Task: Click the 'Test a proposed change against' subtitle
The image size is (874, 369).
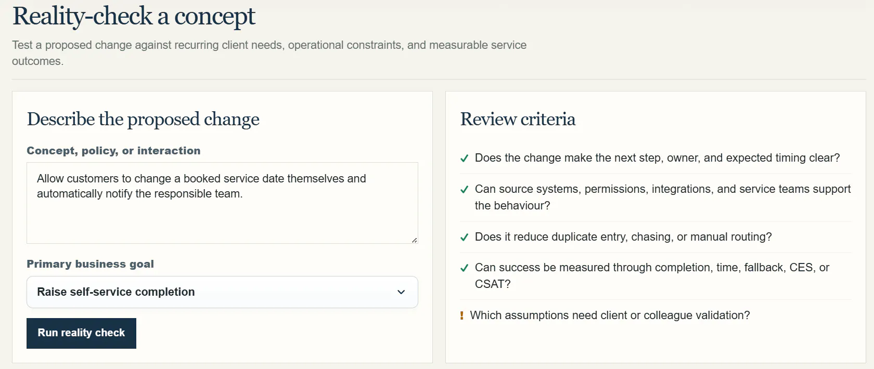Action: [x=269, y=53]
